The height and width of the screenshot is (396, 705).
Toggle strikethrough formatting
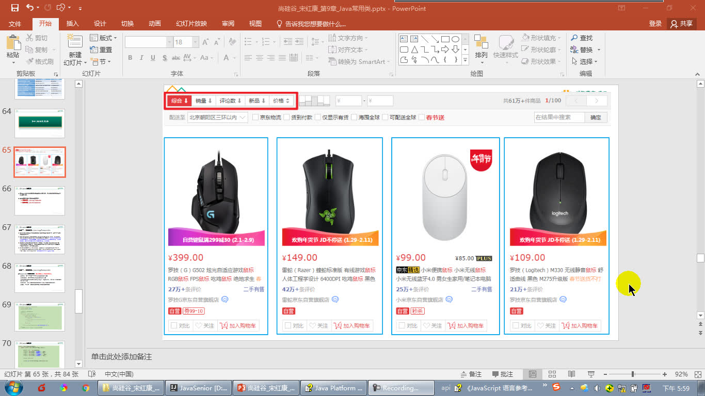[176, 58]
